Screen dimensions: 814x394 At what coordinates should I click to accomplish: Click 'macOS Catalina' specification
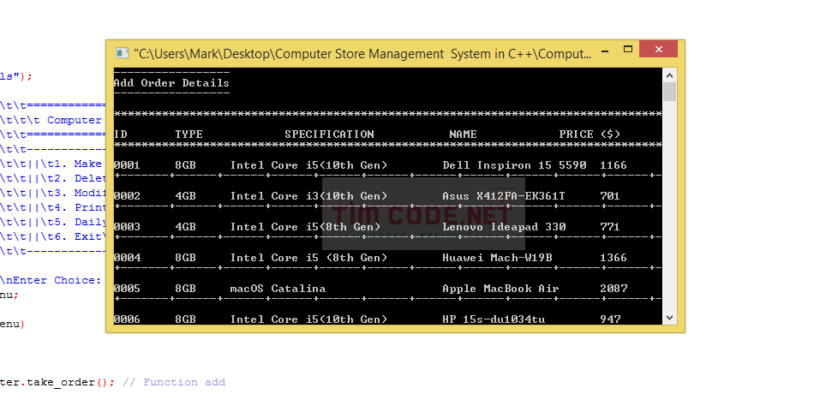coord(278,289)
